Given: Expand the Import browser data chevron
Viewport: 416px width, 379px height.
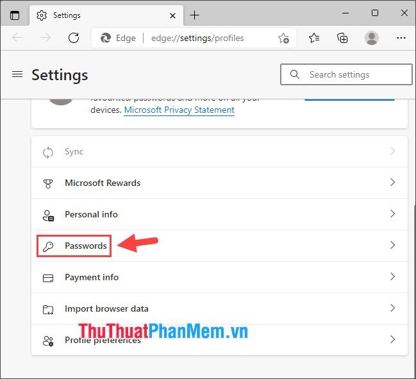Looking at the screenshot, I should coord(393,308).
